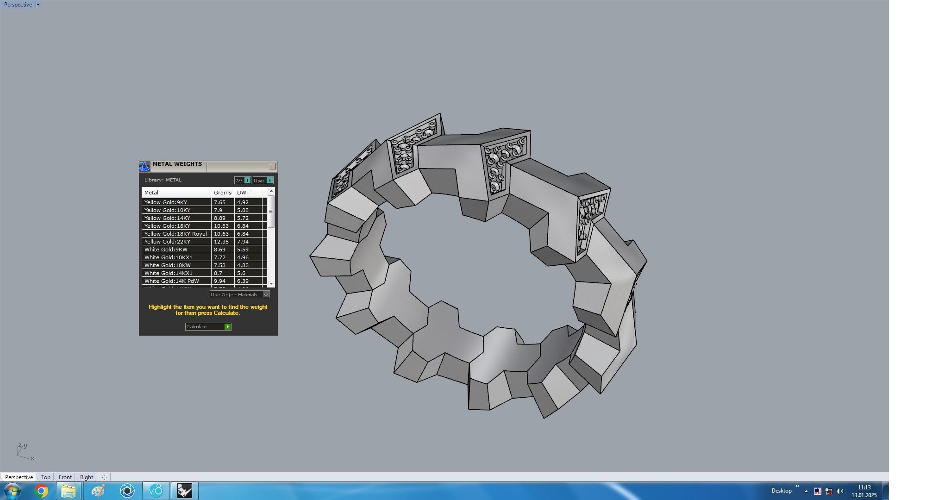The width and height of the screenshot is (926, 500).
Task: Sort by the Grams column header
Action: 223,193
